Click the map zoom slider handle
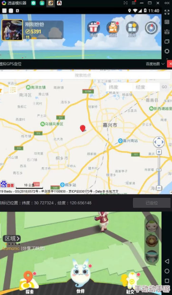Viewport: 172px width, 295px height. pyautogui.click(x=159, y=170)
